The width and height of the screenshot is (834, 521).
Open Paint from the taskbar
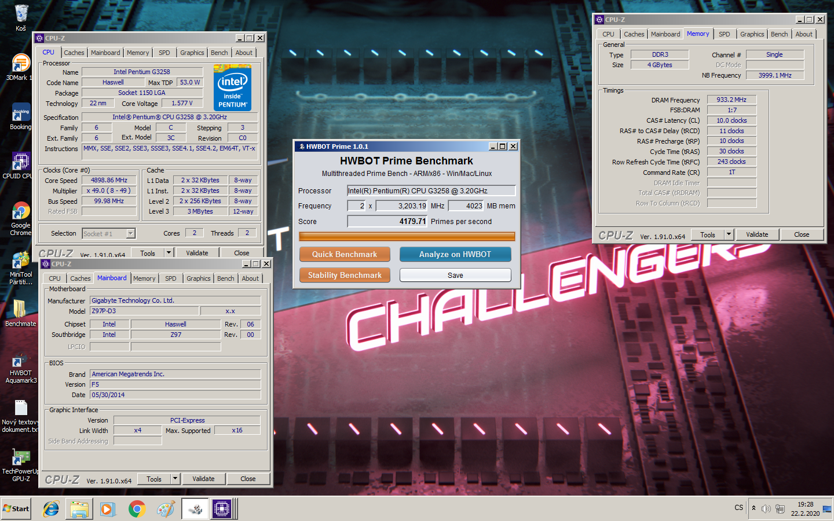tap(166, 509)
